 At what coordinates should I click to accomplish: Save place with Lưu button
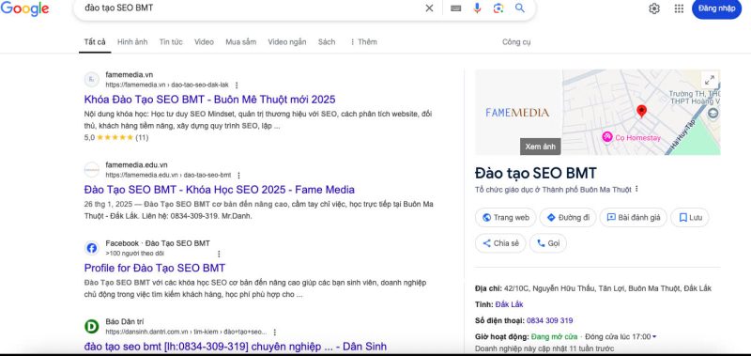coord(690,218)
